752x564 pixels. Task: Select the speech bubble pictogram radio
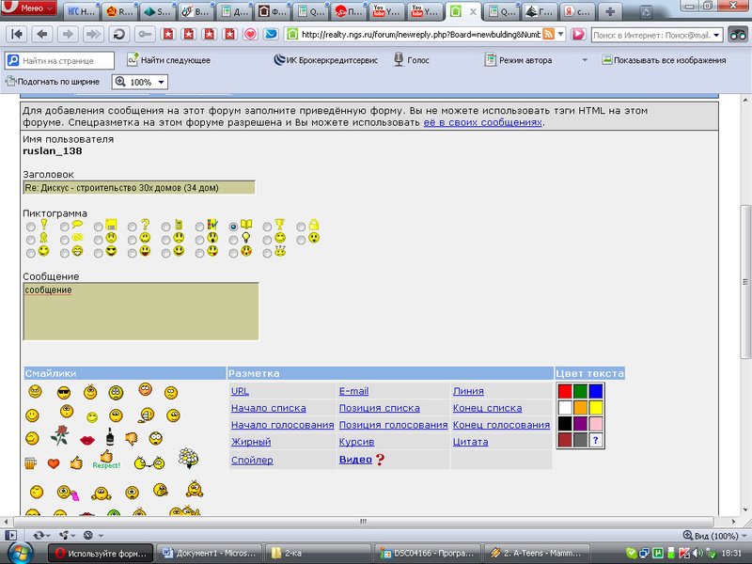64,227
